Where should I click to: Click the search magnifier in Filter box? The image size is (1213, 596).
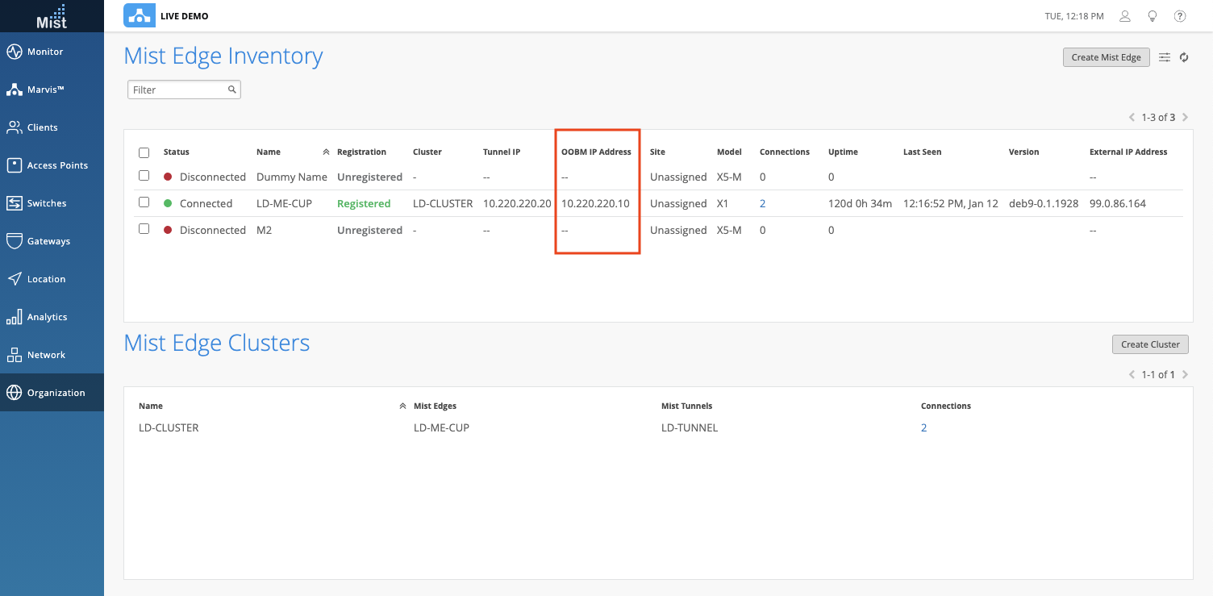tap(231, 90)
